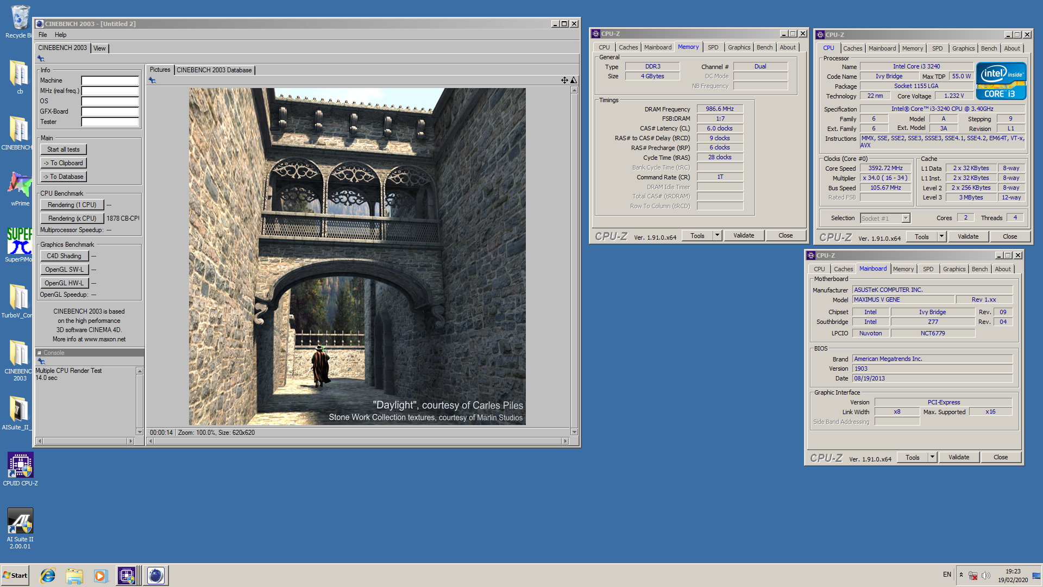Click the Intel Core i3 logo

(1001, 81)
